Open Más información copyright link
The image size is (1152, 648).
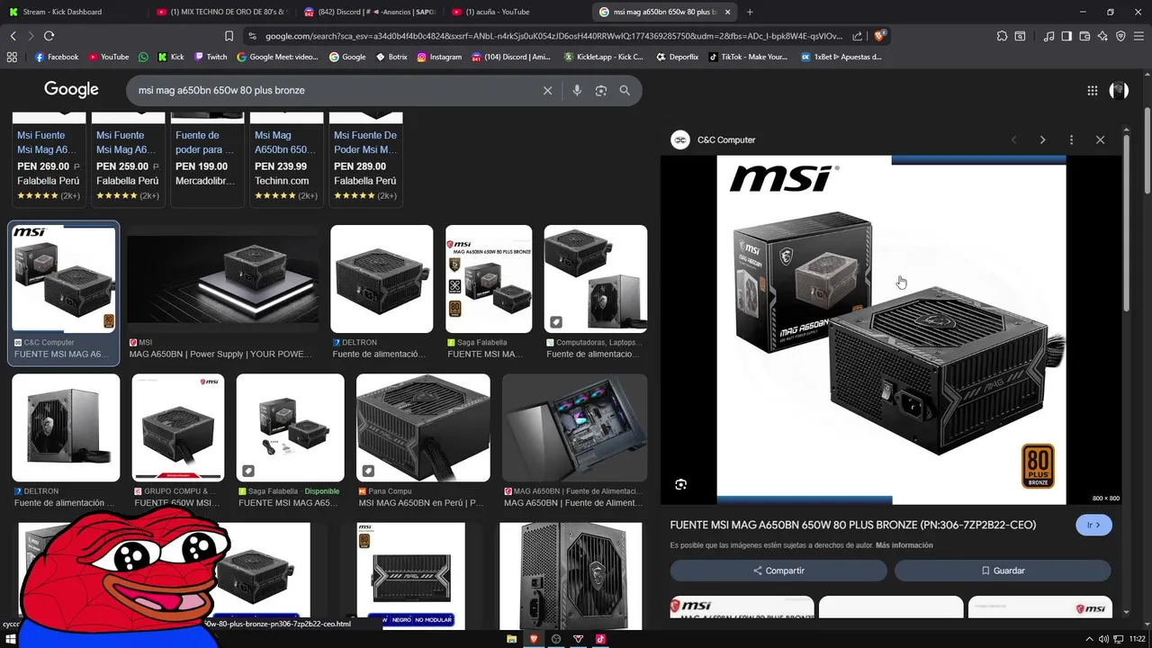(x=904, y=545)
